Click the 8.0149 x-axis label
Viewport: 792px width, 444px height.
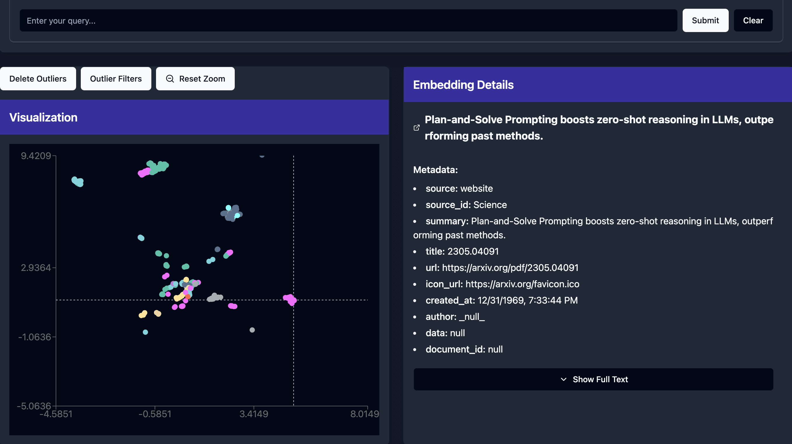[x=365, y=414]
